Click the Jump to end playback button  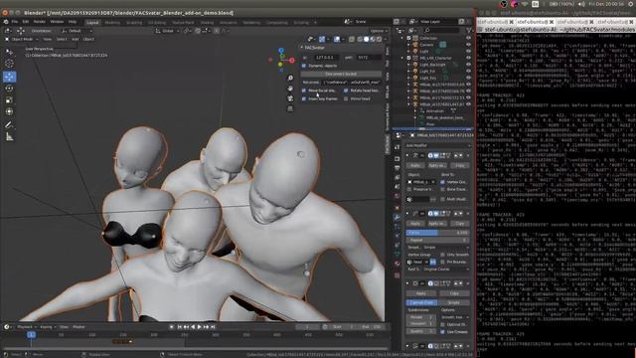(x=213, y=327)
